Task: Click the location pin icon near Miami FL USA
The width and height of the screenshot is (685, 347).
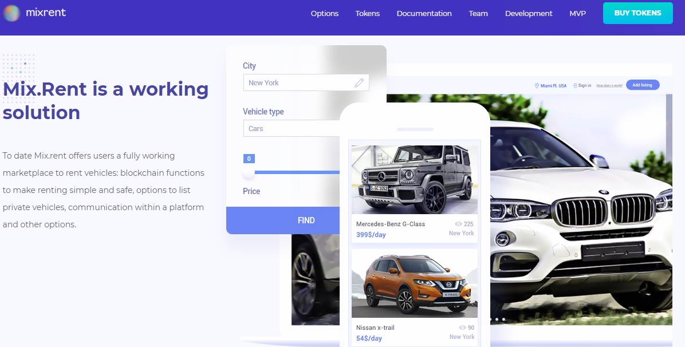Action: pos(537,86)
